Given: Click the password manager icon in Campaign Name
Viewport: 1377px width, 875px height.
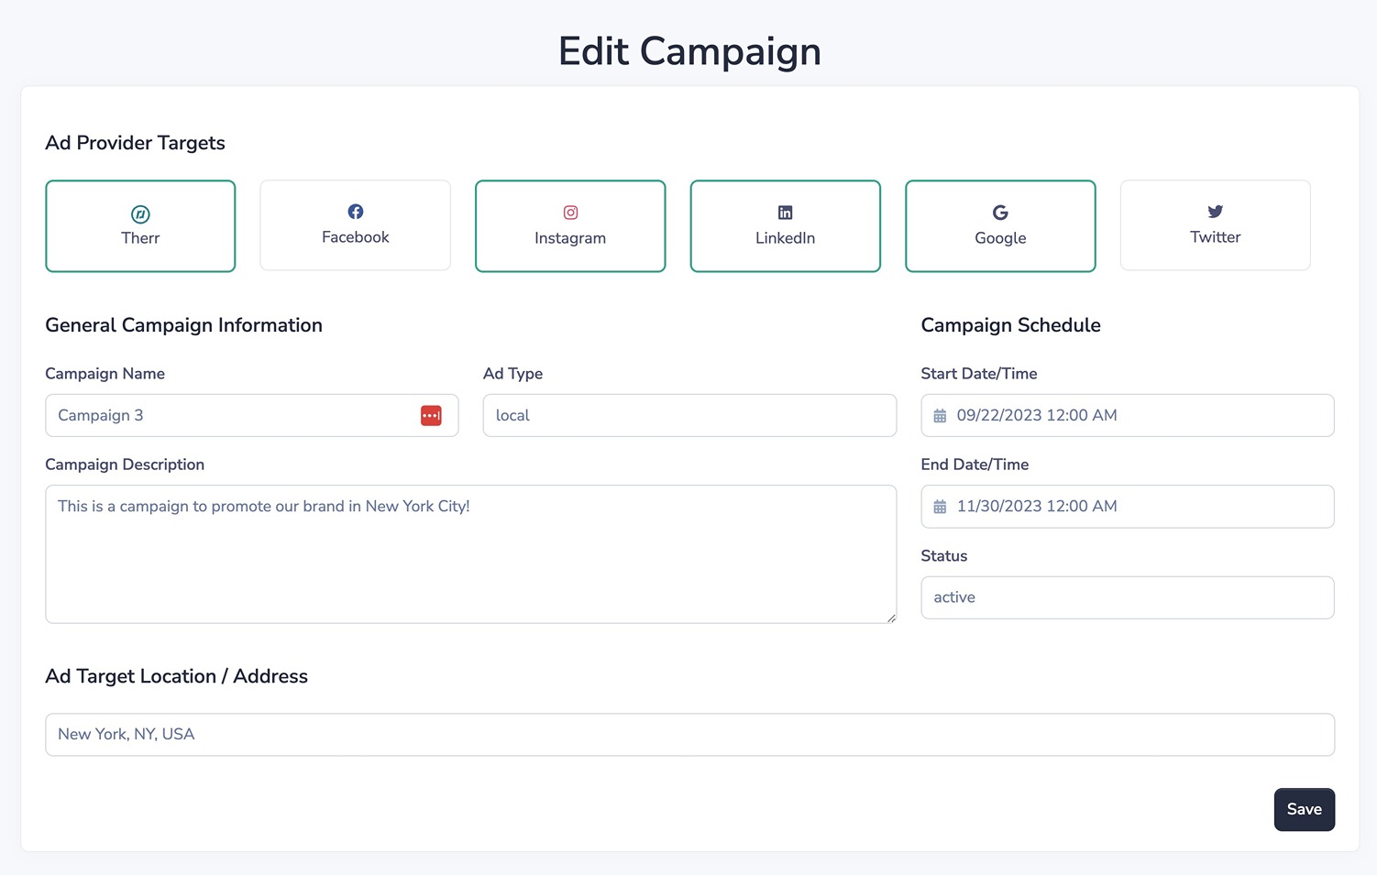Looking at the screenshot, I should coord(431,415).
